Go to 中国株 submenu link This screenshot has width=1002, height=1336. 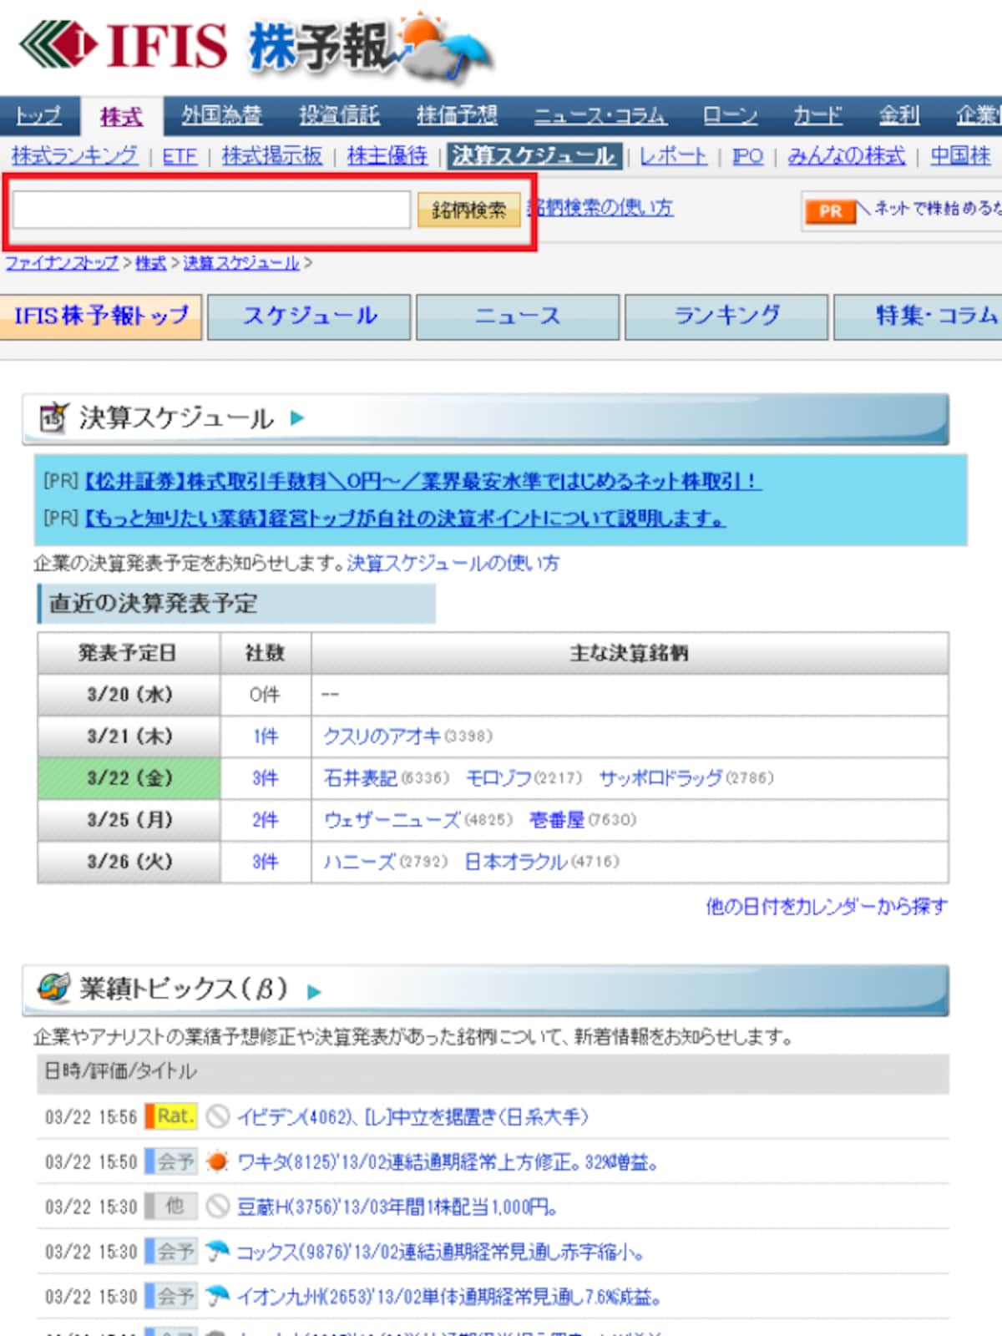pos(960,156)
